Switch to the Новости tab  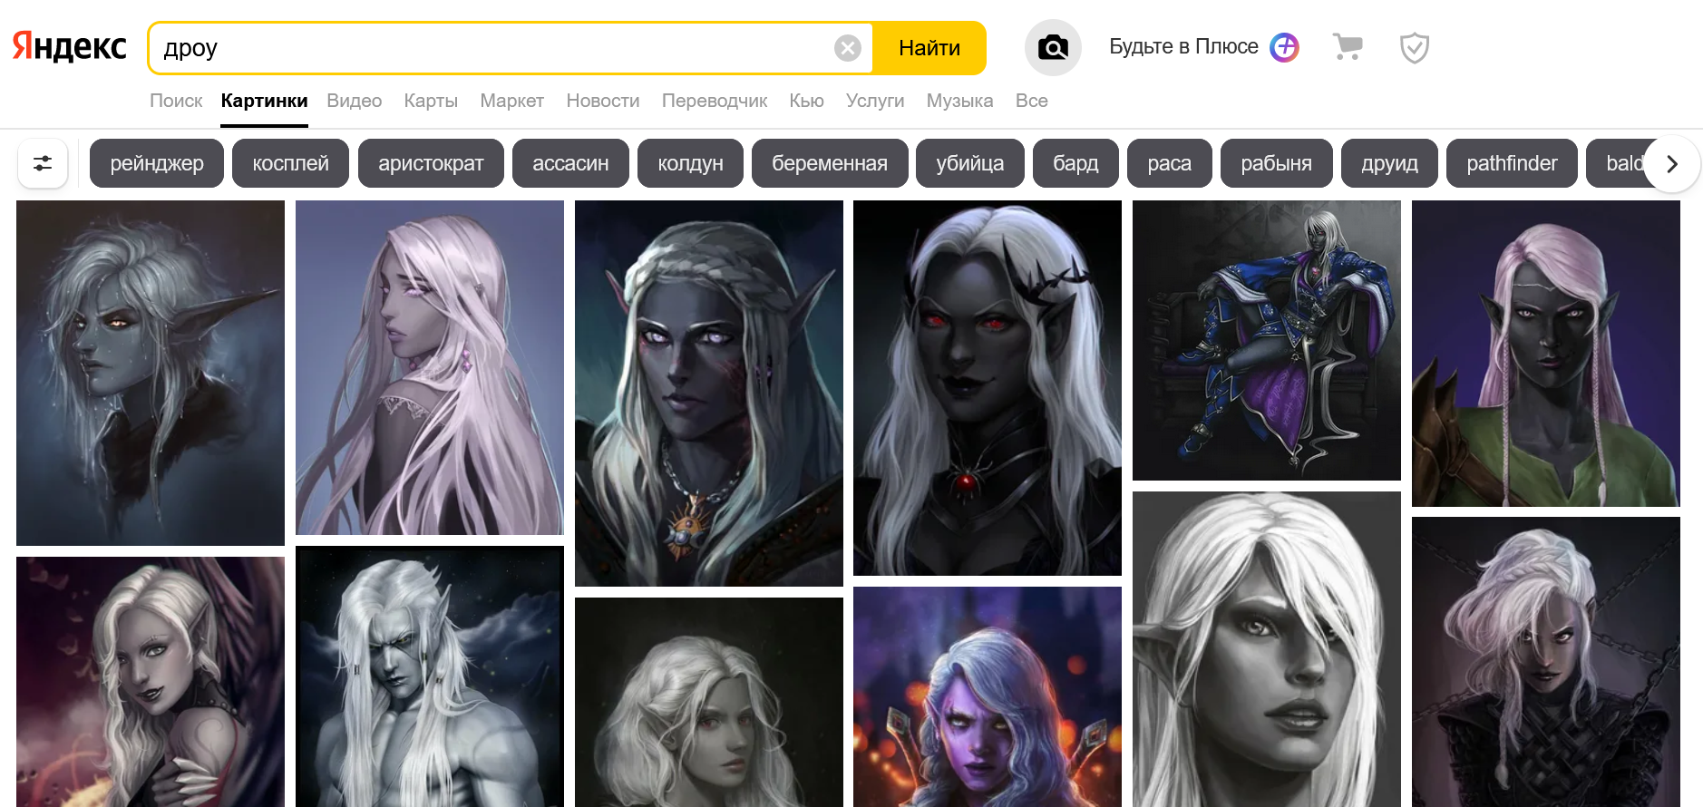tap(603, 101)
